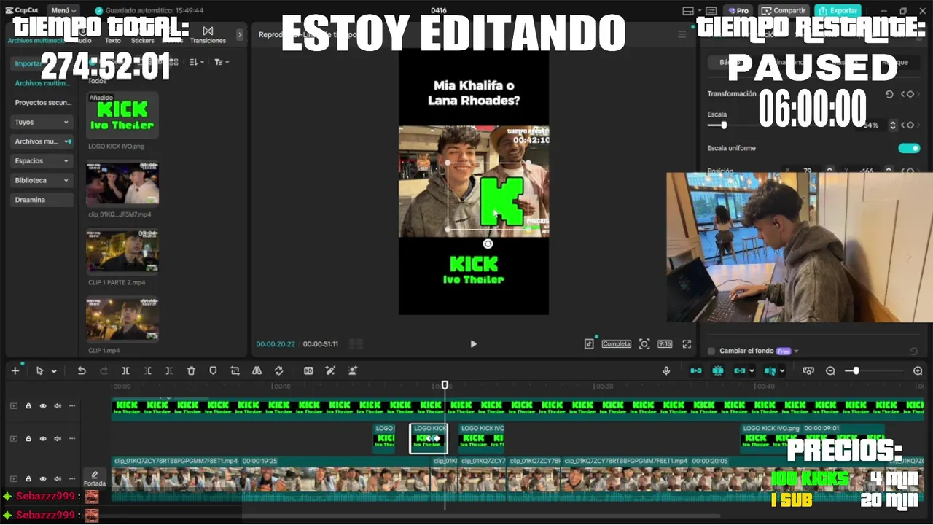Select the LOGO KICK IVO.png media thumbnail
The image size is (933, 525).
pyautogui.click(x=122, y=115)
